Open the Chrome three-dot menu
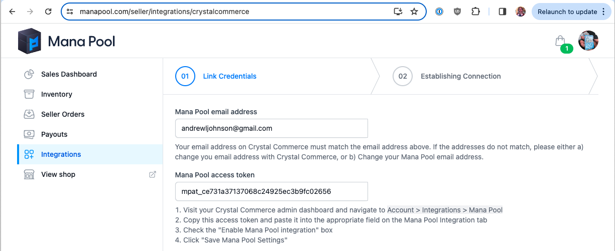The image size is (615, 251). (x=603, y=12)
